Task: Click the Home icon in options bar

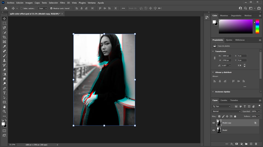Action: (6, 8)
